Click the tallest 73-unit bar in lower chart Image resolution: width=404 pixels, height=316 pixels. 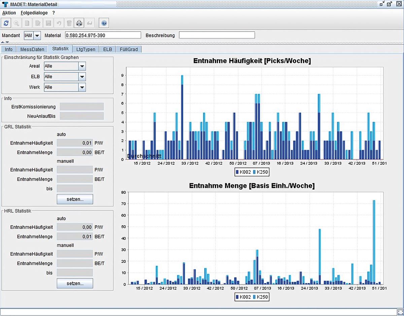pos(374,242)
